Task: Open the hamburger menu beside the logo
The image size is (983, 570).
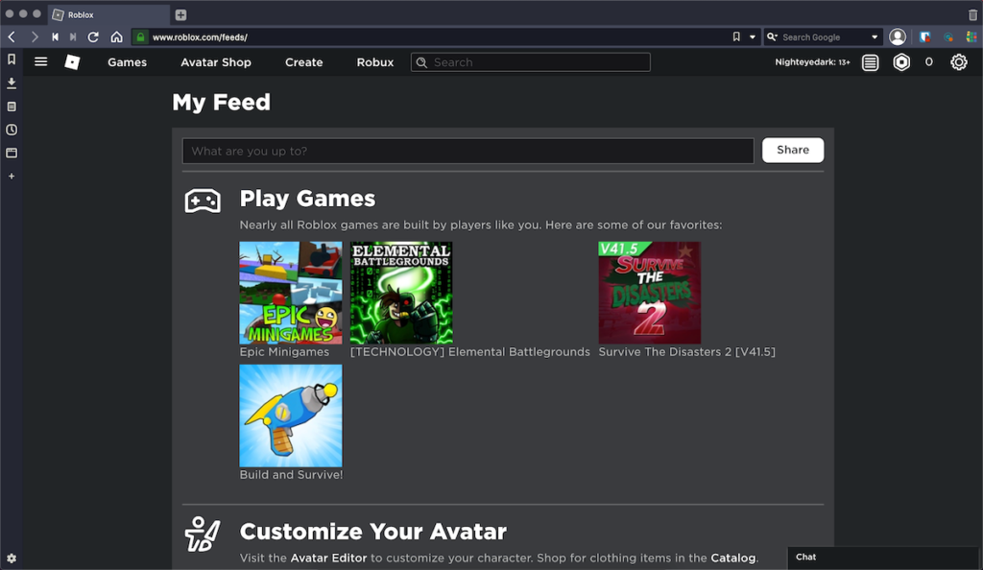Action: tap(40, 61)
